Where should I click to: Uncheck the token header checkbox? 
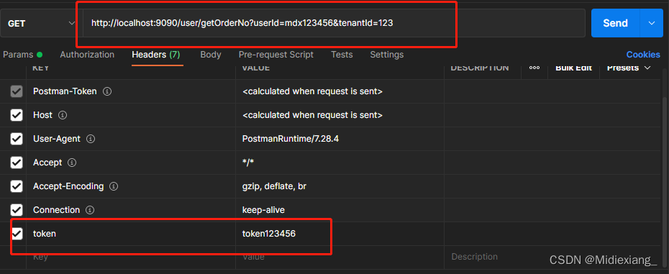[x=17, y=234]
